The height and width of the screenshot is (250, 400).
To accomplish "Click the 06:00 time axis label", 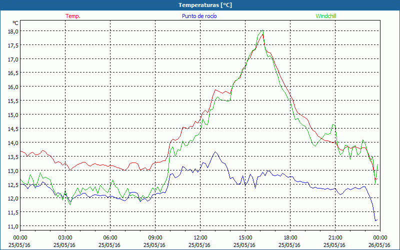I will [110, 238].
